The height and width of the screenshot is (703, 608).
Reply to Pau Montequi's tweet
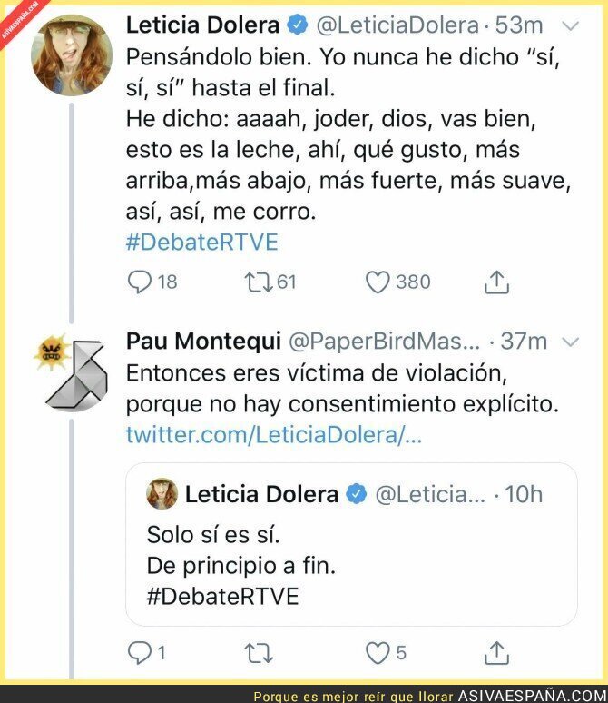pos(140,651)
